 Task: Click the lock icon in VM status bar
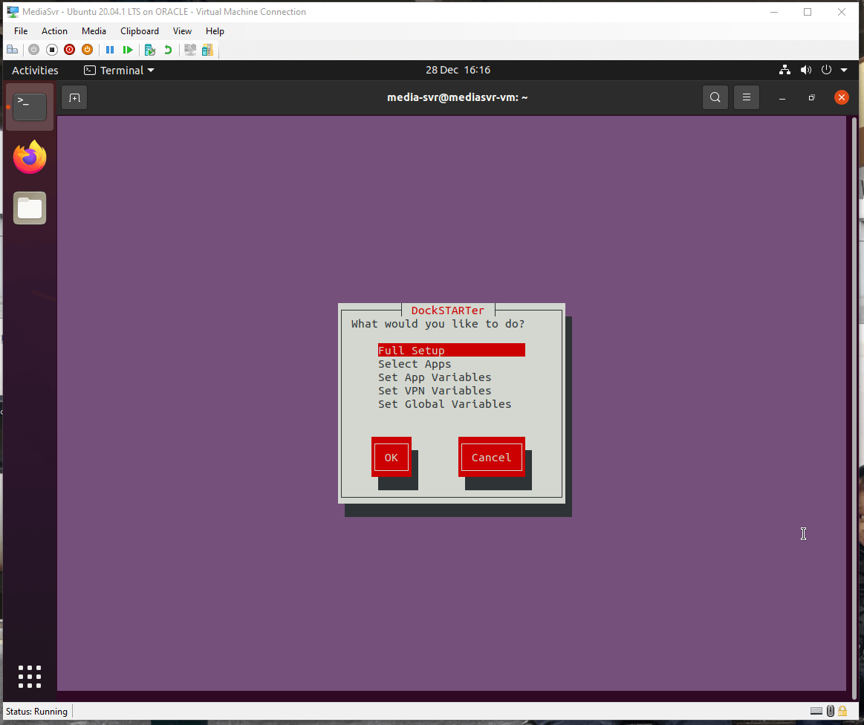pyautogui.click(x=842, y=711)
